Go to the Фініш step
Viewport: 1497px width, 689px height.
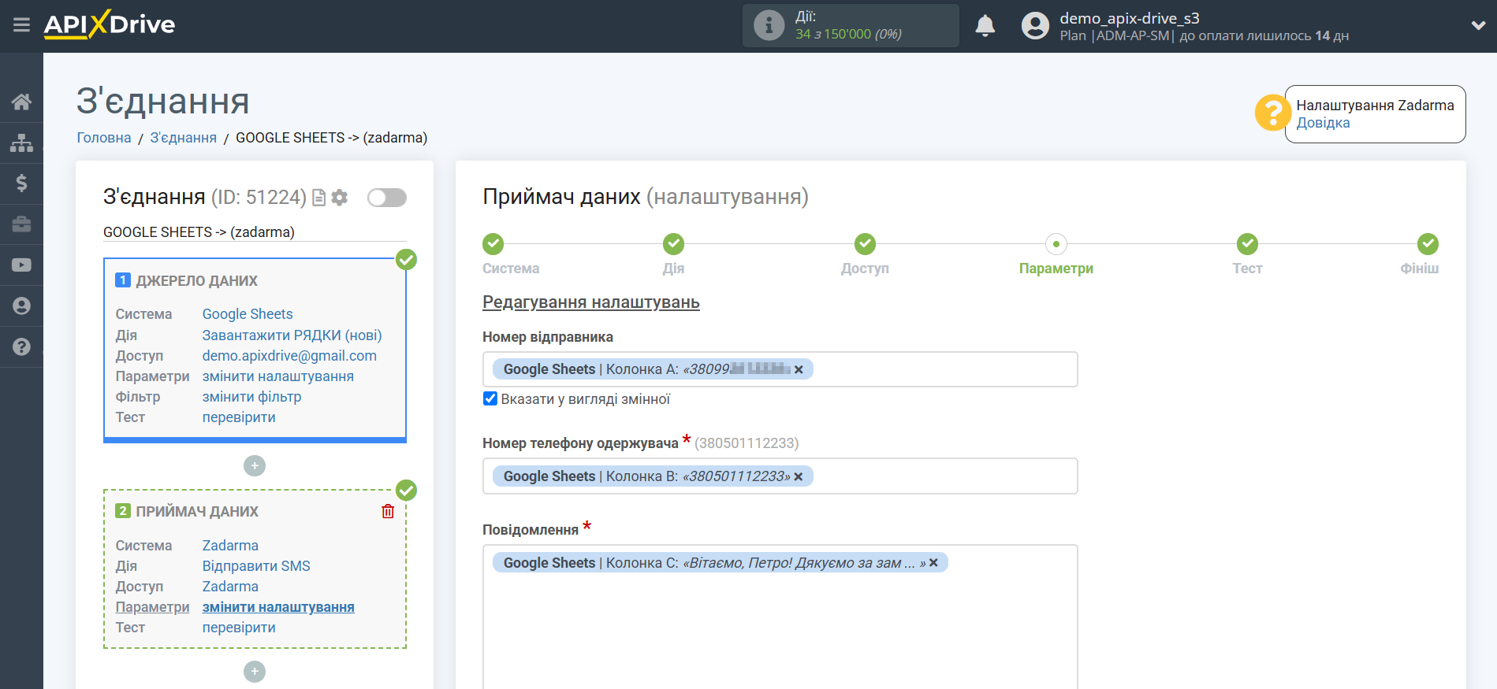click(1428, 244)
